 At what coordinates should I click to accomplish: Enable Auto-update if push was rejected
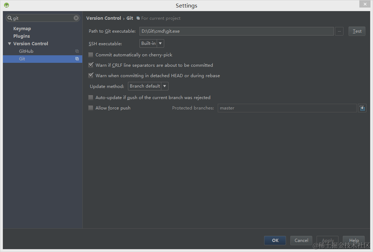91,97
